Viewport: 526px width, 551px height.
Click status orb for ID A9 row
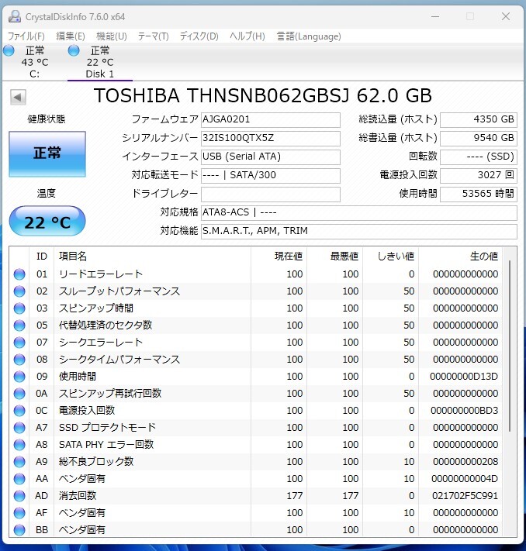(19, 461)
